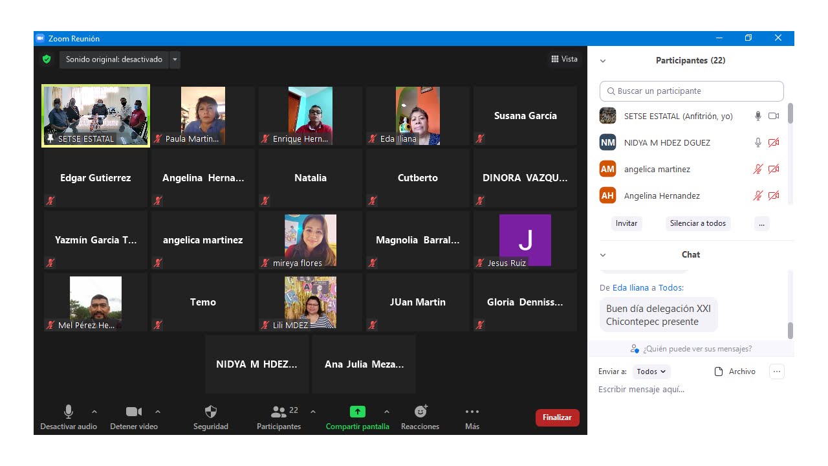Open the Vista layout menu
Screen dimensions: 828x466
click(564, 60)
